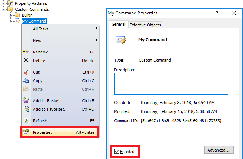The width and height of the screenshot is (243, 159).
Task: Switch to the Effective Objects tab
Action: point(145,25)
